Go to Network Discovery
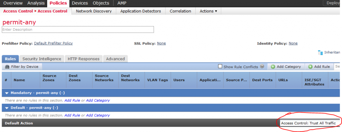The image size is (342, 132). (x=94, y=11)
